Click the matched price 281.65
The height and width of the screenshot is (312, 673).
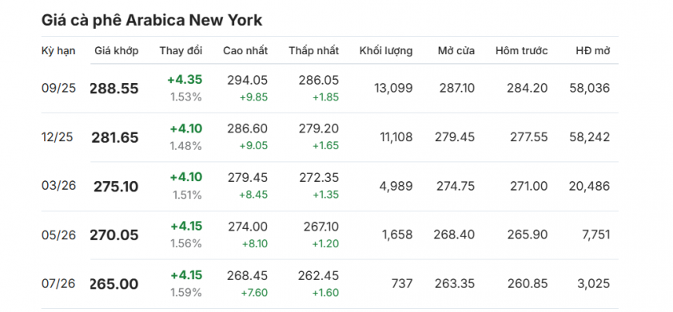[x=115, y=137]
